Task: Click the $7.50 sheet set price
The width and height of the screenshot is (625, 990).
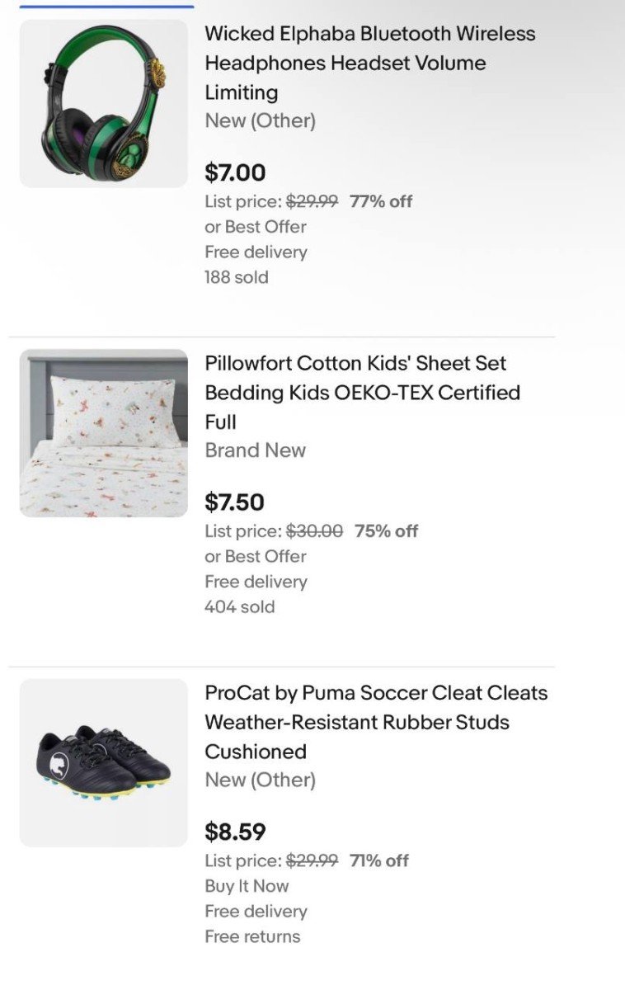Action: tap(235, 502)
